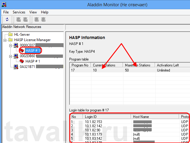The image size is (190, 143).
Task: Collapse the HASP License Manager tree node
Action: coord(5,40)
